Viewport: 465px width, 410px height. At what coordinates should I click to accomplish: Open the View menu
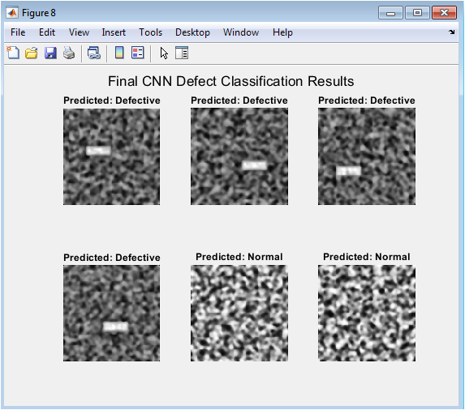coord(79,32)
